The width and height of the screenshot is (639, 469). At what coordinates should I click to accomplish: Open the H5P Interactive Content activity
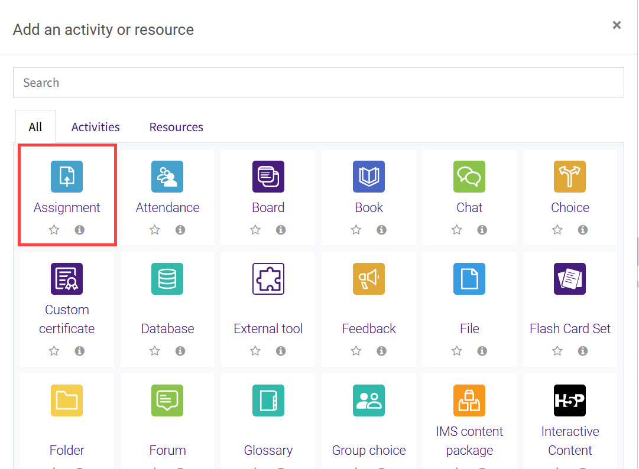pos(570,400)
